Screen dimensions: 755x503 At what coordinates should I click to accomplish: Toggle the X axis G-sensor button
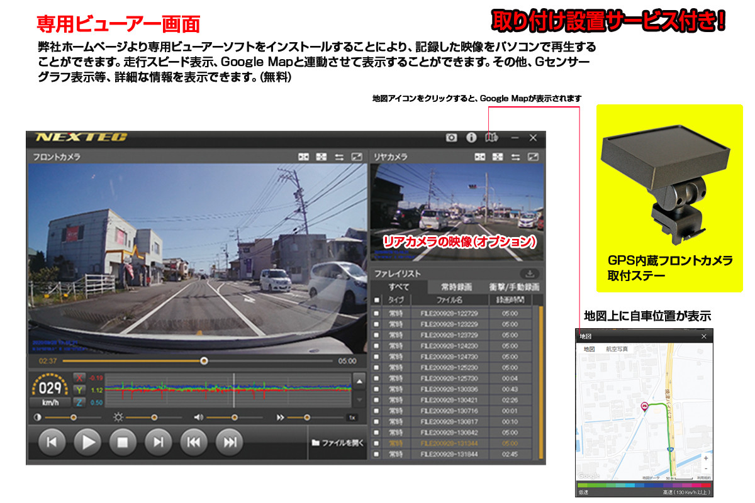click(x=79, y=378)
